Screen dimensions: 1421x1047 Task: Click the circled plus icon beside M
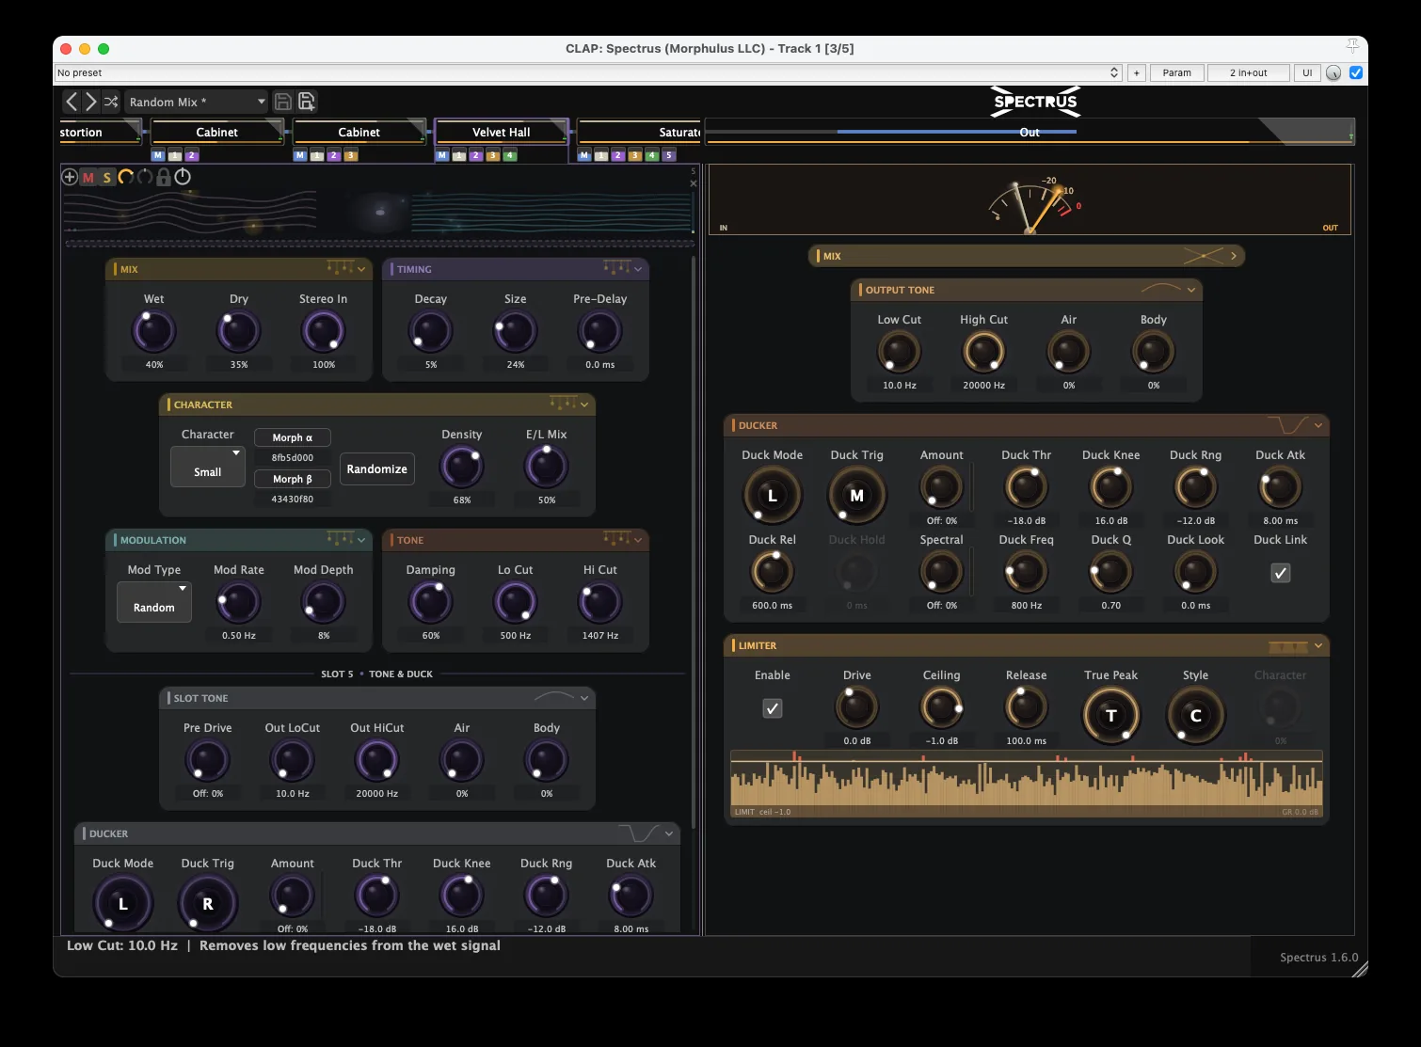pos(70,177)
